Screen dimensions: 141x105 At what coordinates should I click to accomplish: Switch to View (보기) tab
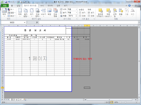[x=65, y=6]
